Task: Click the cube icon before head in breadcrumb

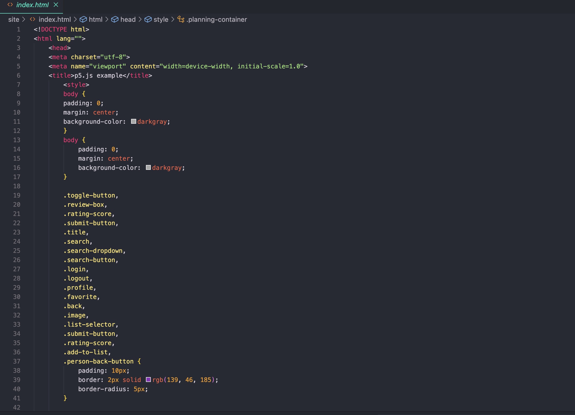Action: tap(115, 19)
